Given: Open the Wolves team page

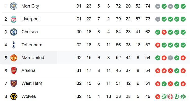Looking at the screenshot, I should [29, 96].
